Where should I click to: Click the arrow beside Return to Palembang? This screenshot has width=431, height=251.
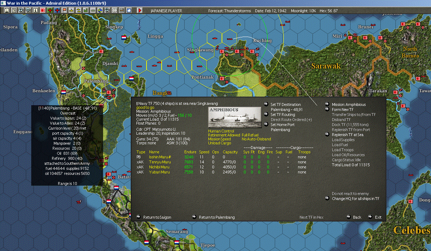pos(194,217)
